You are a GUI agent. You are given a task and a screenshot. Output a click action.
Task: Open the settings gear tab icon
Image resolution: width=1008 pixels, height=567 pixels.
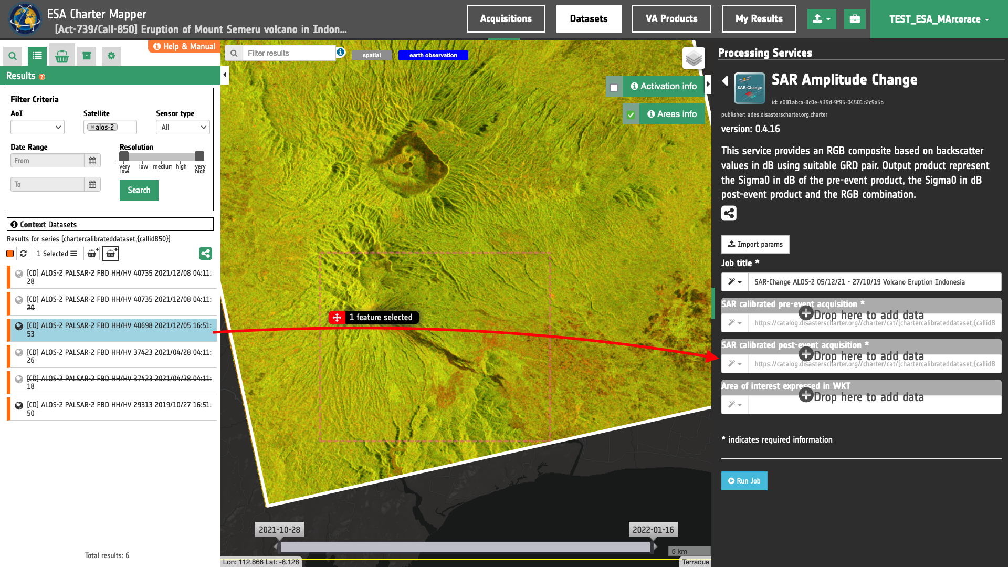click(111, 56)
